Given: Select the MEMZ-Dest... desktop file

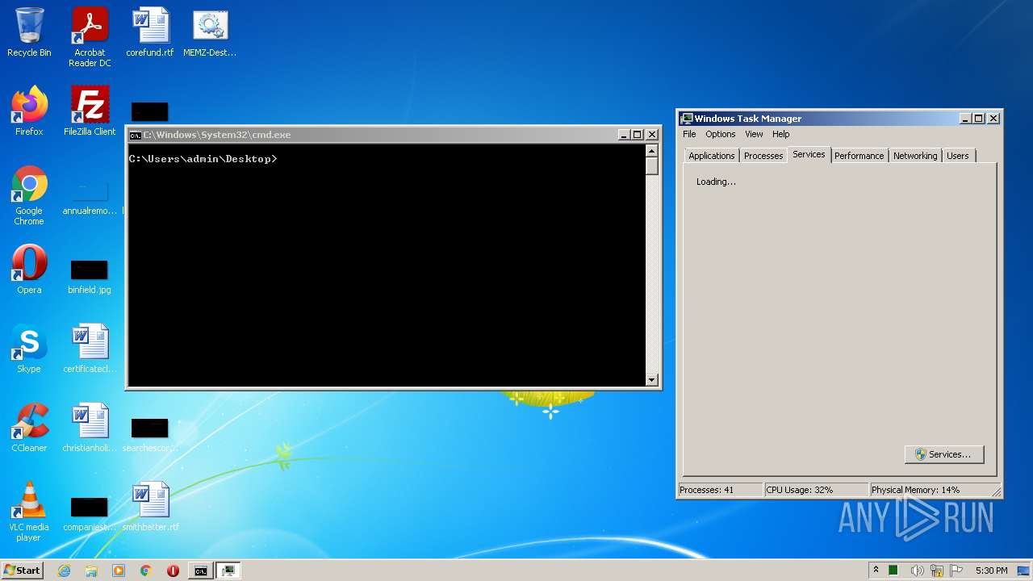Looking at the screenshot, I should 210,32.
